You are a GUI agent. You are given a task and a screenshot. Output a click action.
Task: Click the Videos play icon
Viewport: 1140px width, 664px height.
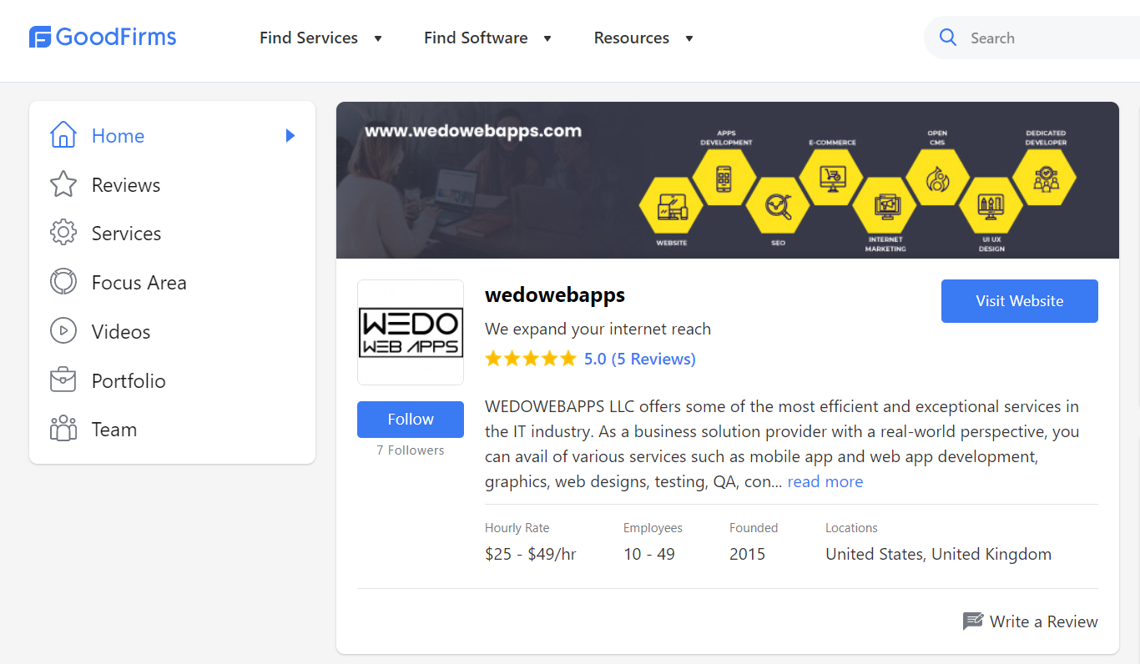(63, 331)
